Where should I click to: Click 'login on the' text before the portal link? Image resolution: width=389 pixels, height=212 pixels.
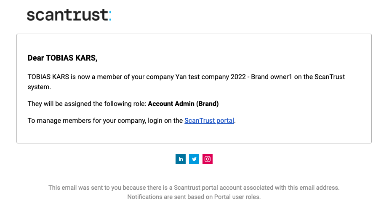coord(165,120)
